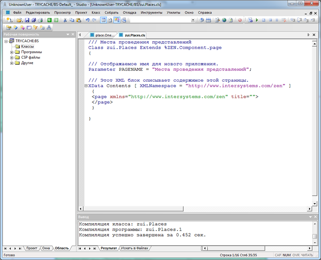Click the NUM indicator in status bar

(x=287, y=255)
